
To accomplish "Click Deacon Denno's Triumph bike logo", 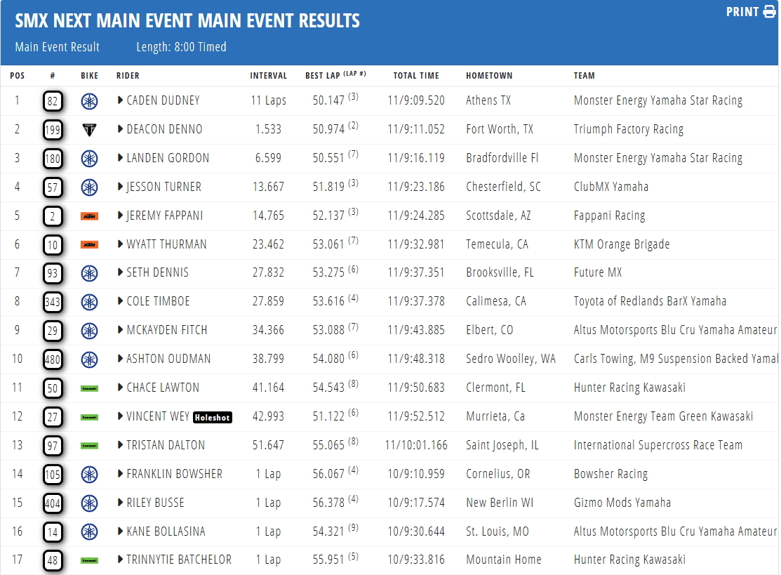I will (89, 130).
